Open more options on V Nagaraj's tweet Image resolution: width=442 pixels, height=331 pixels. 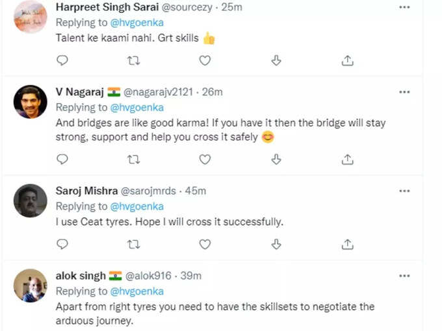[404, 92]
